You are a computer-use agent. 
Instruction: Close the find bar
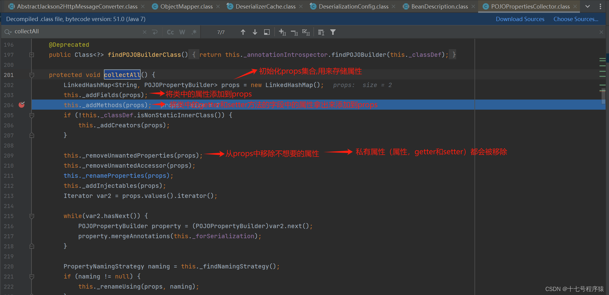pyautogui.click(x=601, y=32)
